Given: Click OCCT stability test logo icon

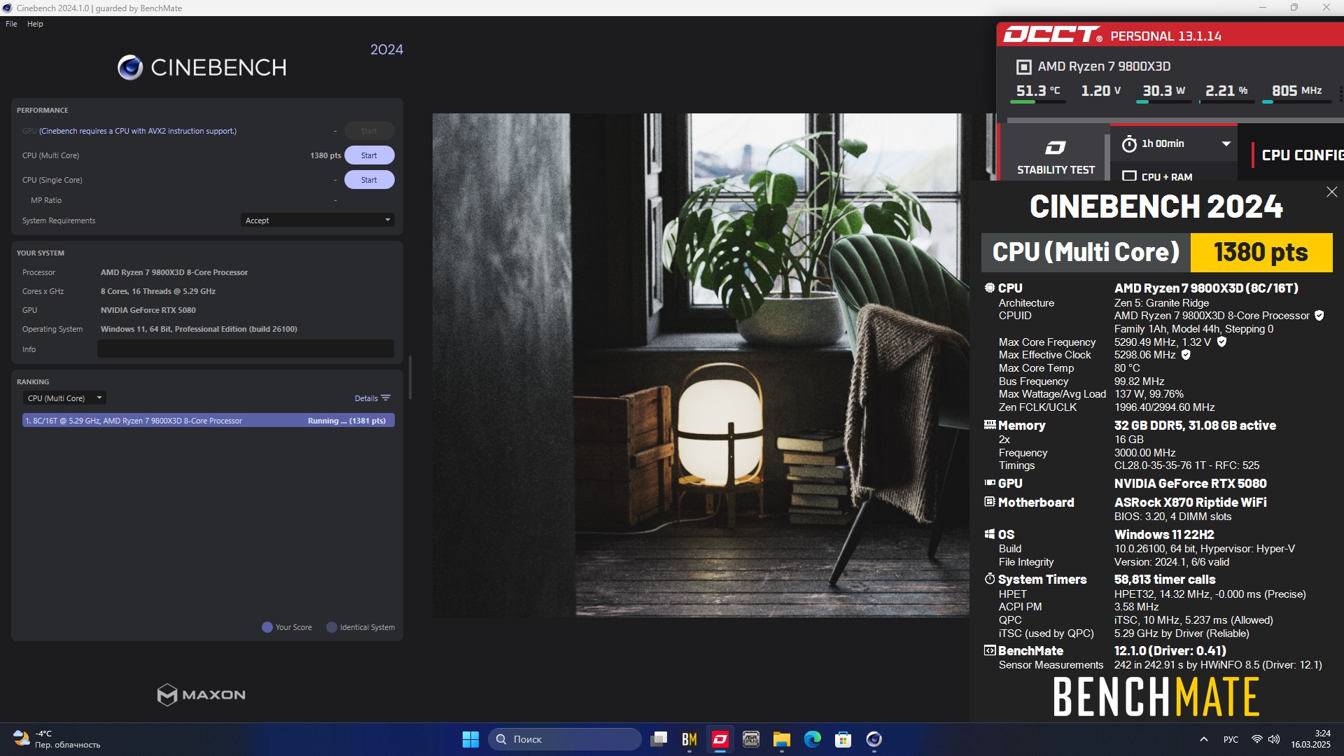Looking at the screenshot, I should [x=1055, y=147].
